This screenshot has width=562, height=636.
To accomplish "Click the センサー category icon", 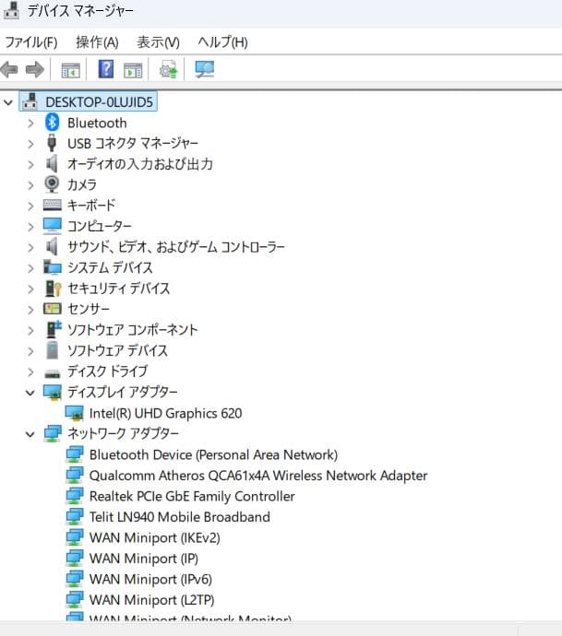I will [53, 309].
